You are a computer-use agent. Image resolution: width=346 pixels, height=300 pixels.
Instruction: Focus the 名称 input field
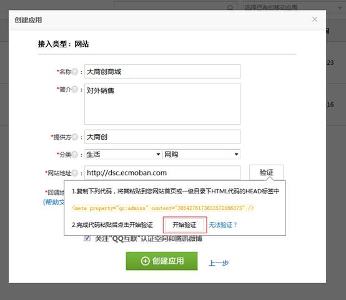coord(162,72)
